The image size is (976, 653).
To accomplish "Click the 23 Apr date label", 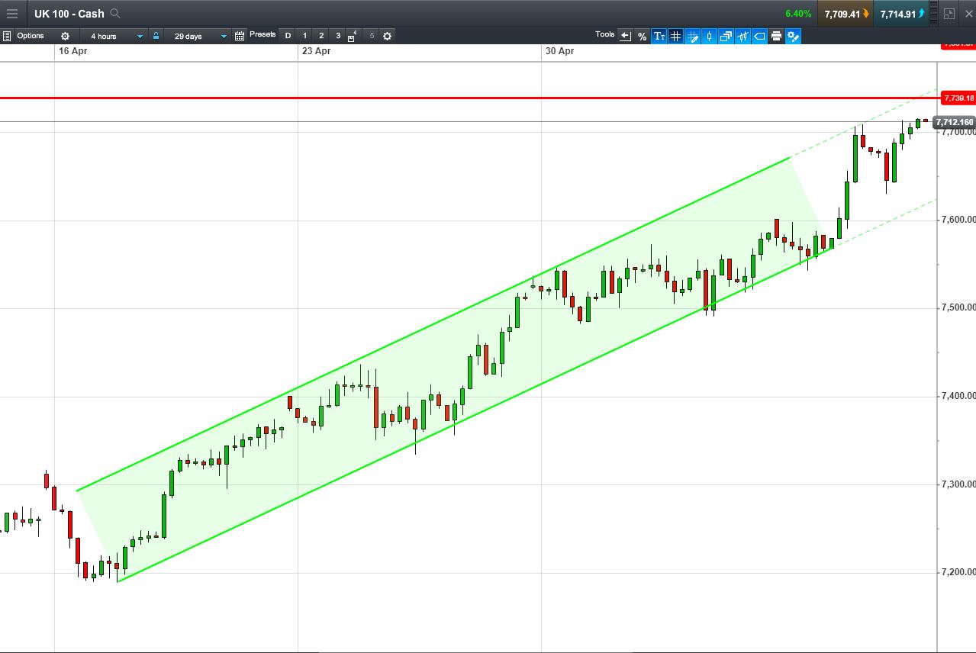I will point(316,51).
